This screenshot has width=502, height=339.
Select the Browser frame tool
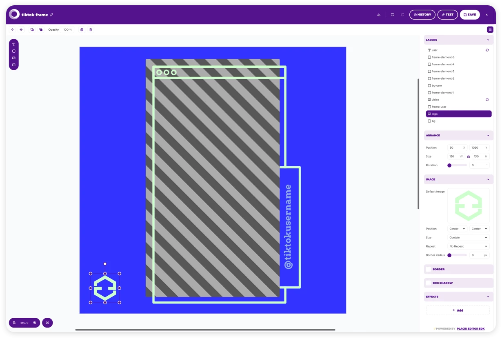pos(13,65)
